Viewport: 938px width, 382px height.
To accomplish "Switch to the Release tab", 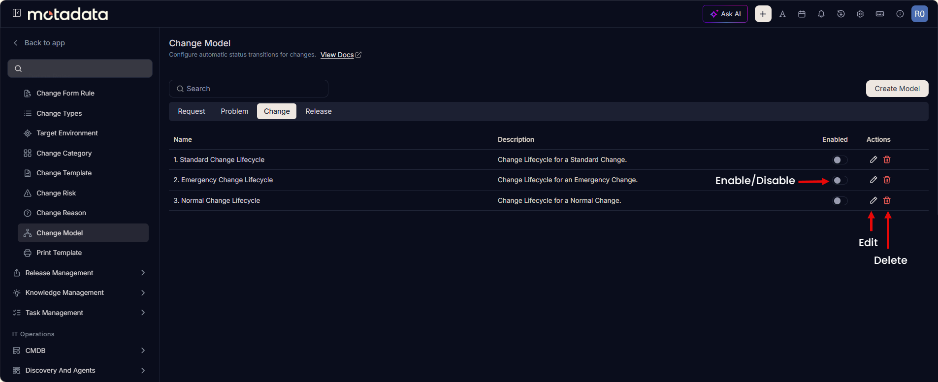I will click(319, 111).
